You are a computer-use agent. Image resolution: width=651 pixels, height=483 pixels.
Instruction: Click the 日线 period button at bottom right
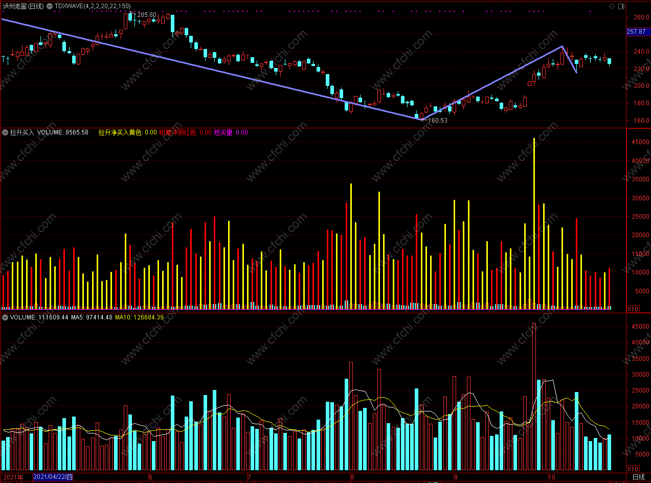click(x=639, y=477)
